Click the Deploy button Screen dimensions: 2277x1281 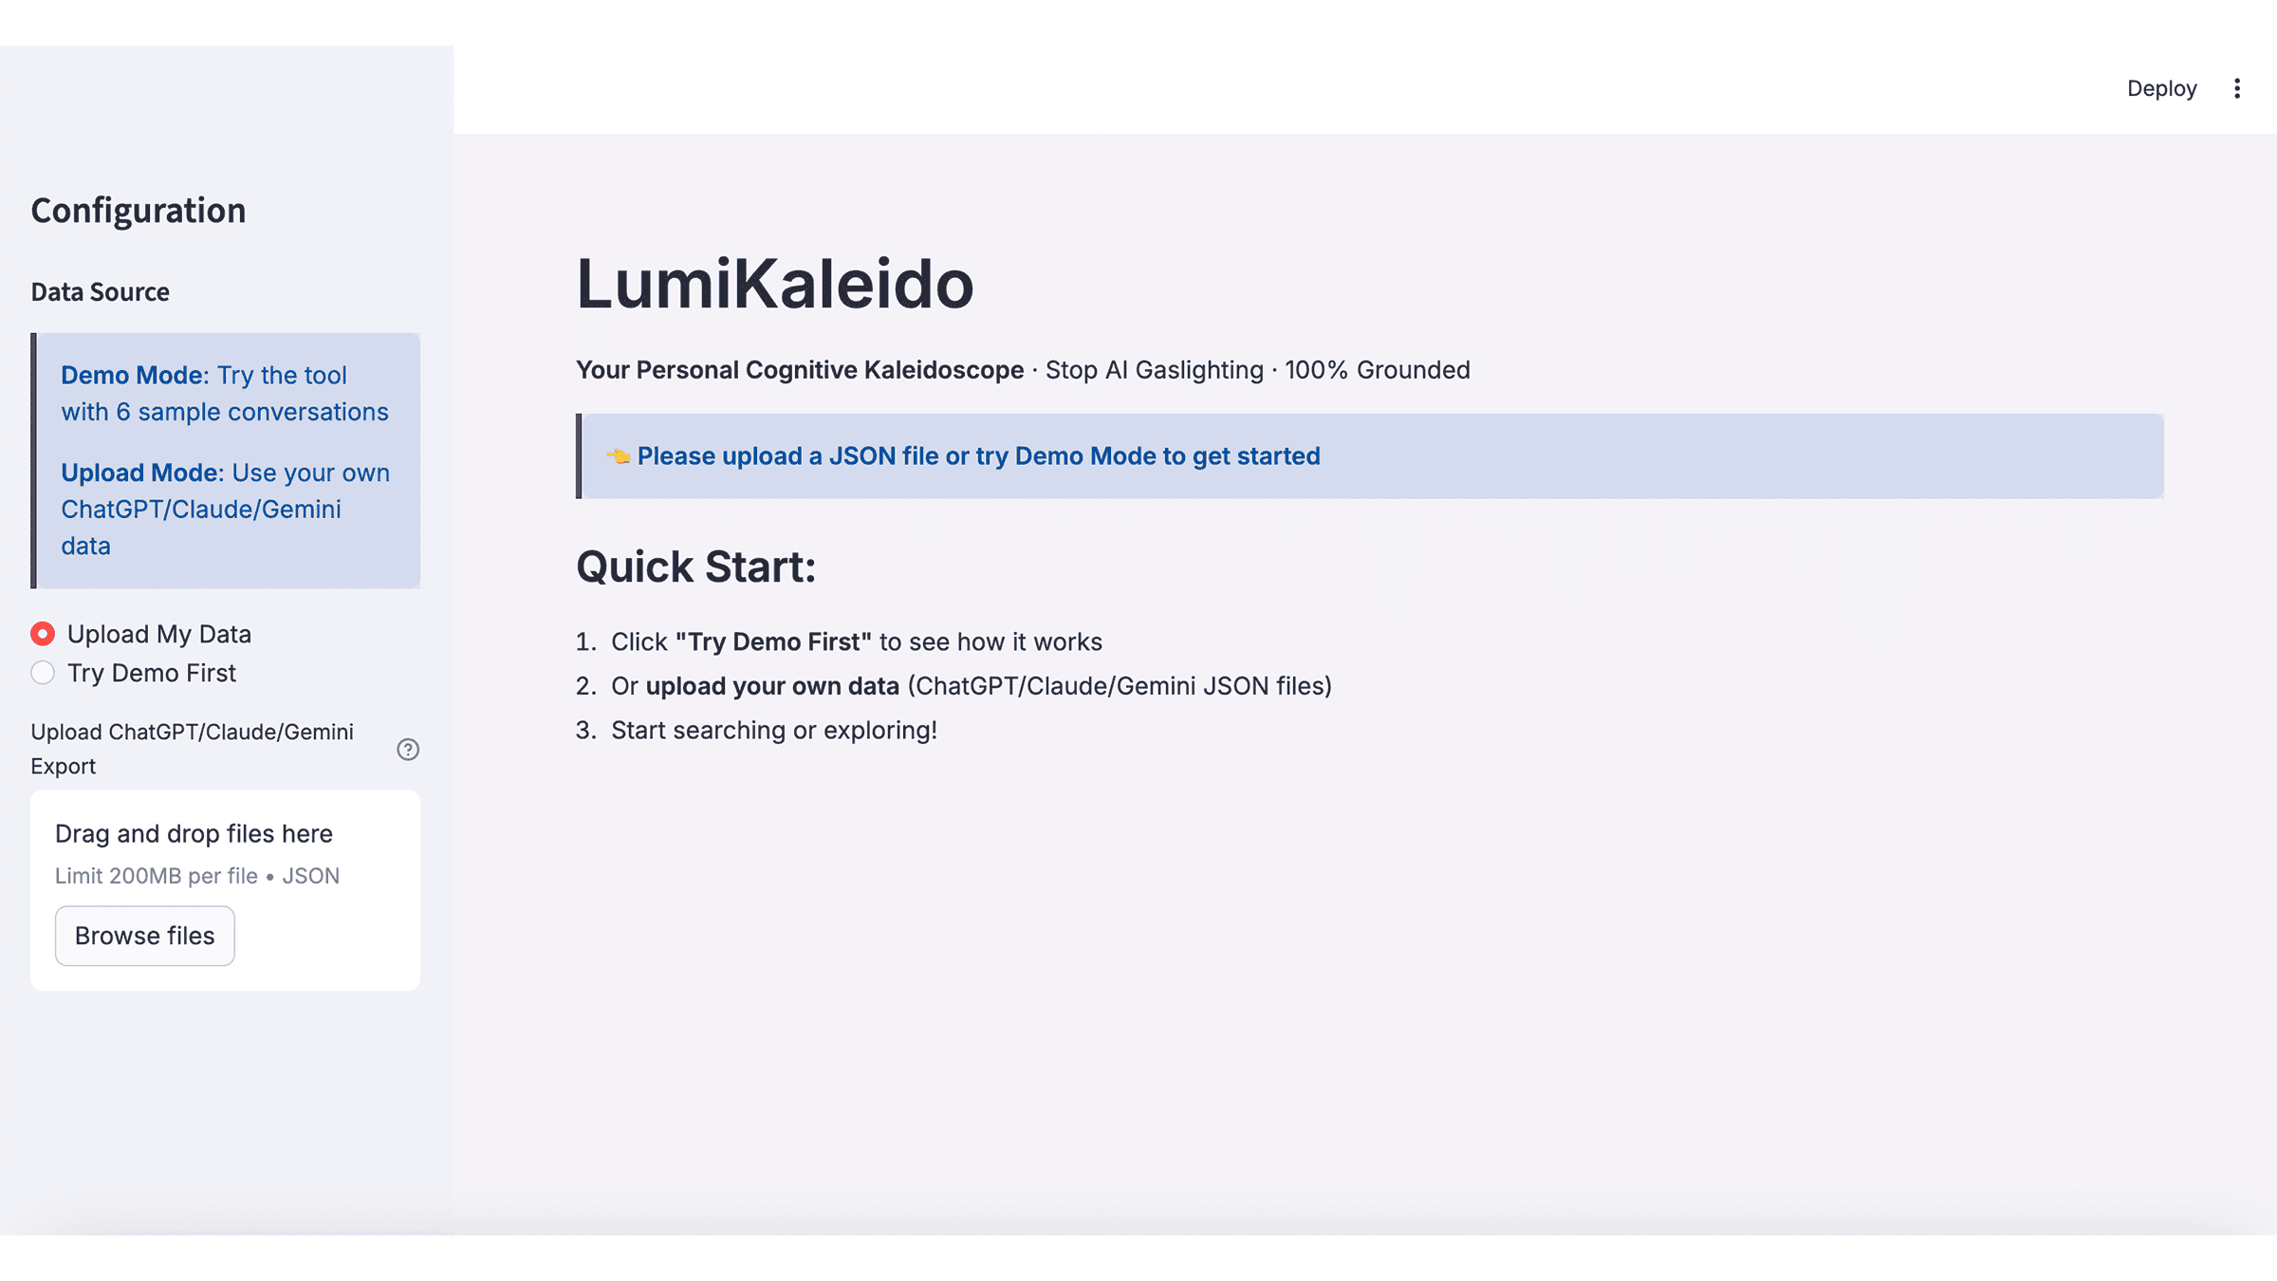(2161, 87)
